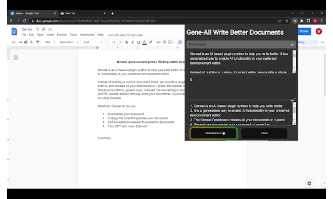Undo the last edit in toolbar

[x=14, y=42]
